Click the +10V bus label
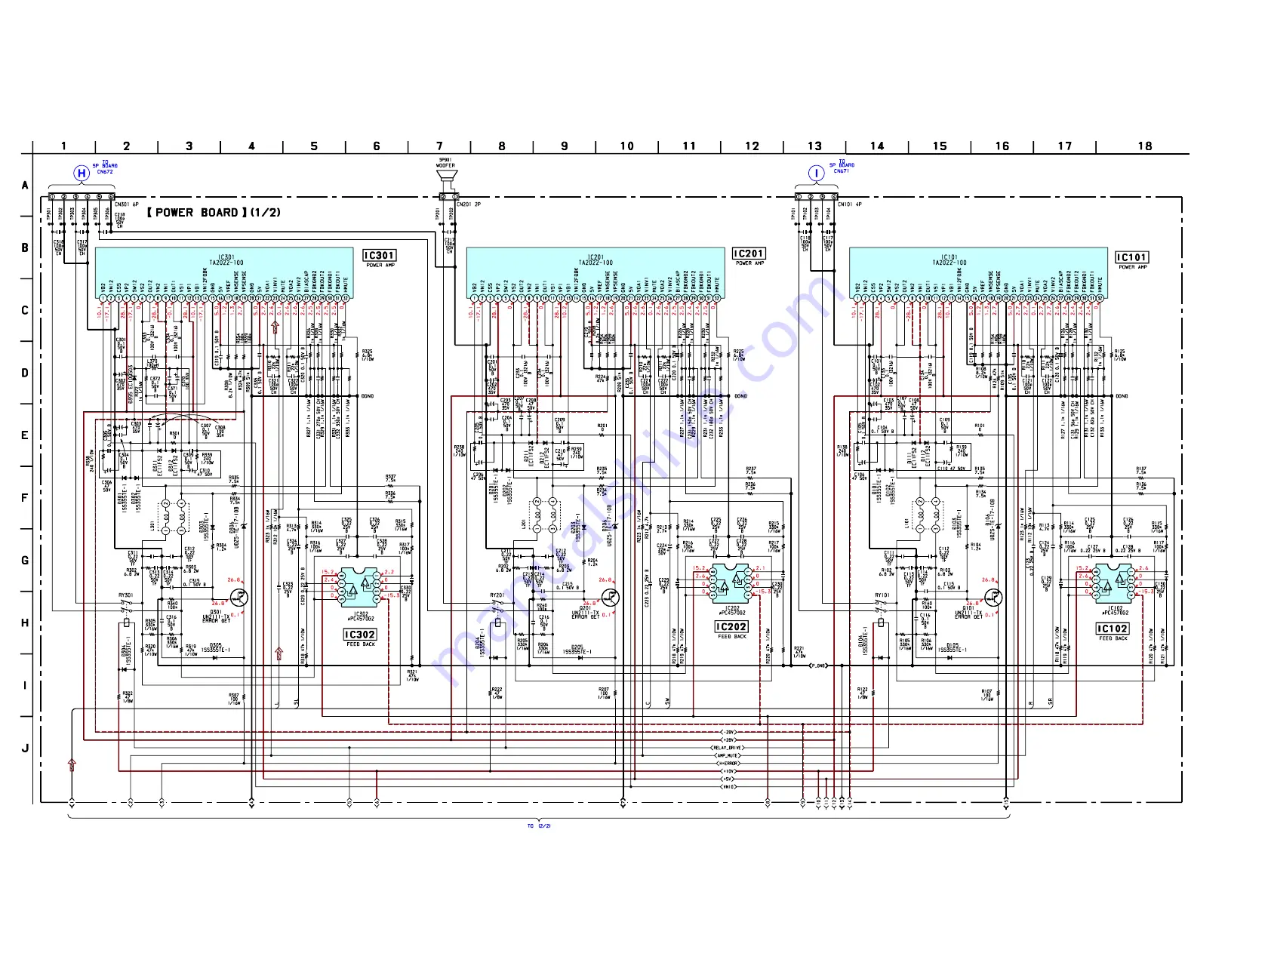Screen dimensions: 1268x953 pos(729,771)
